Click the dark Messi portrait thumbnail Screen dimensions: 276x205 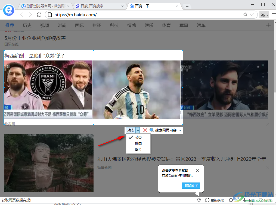tap(224, 89)
